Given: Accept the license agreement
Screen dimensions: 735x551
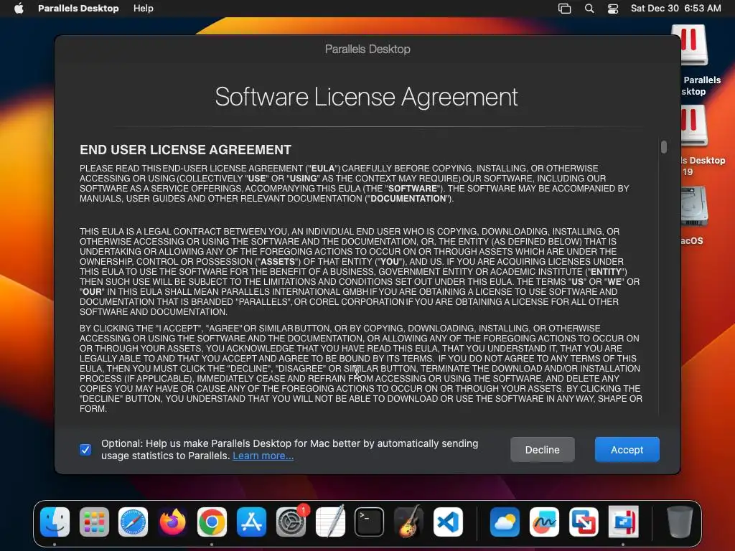Looking at the screenshot, I should click(627, 450).
